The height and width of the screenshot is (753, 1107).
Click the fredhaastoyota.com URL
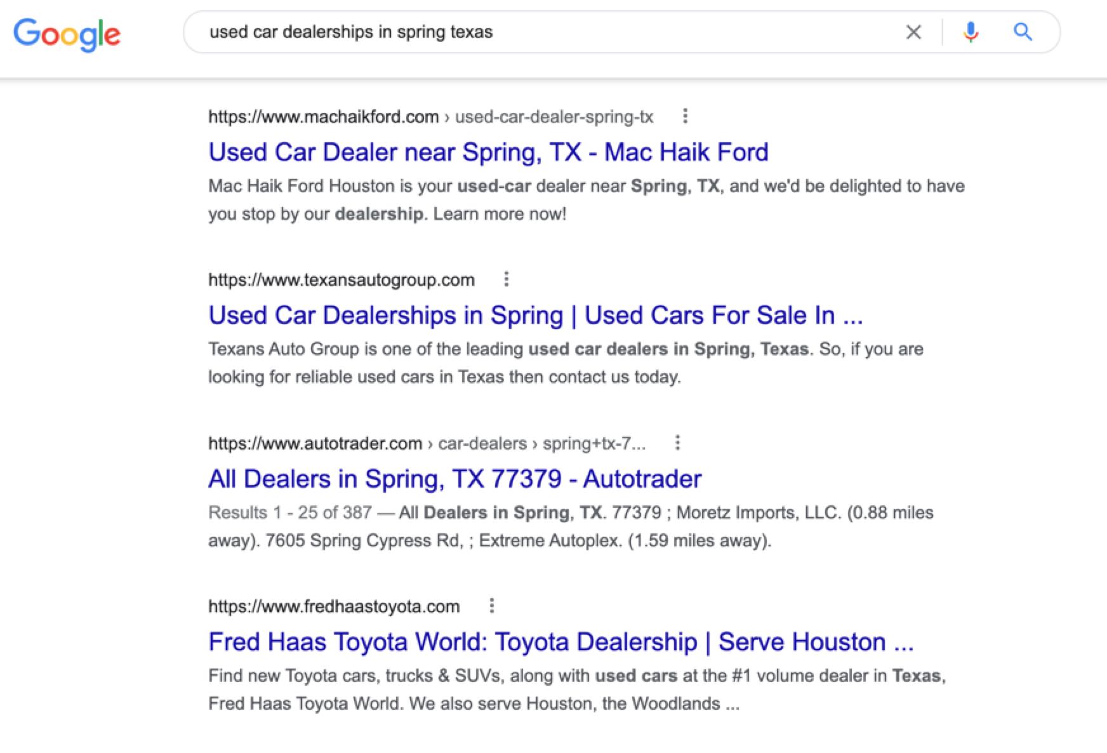point(334,606)
